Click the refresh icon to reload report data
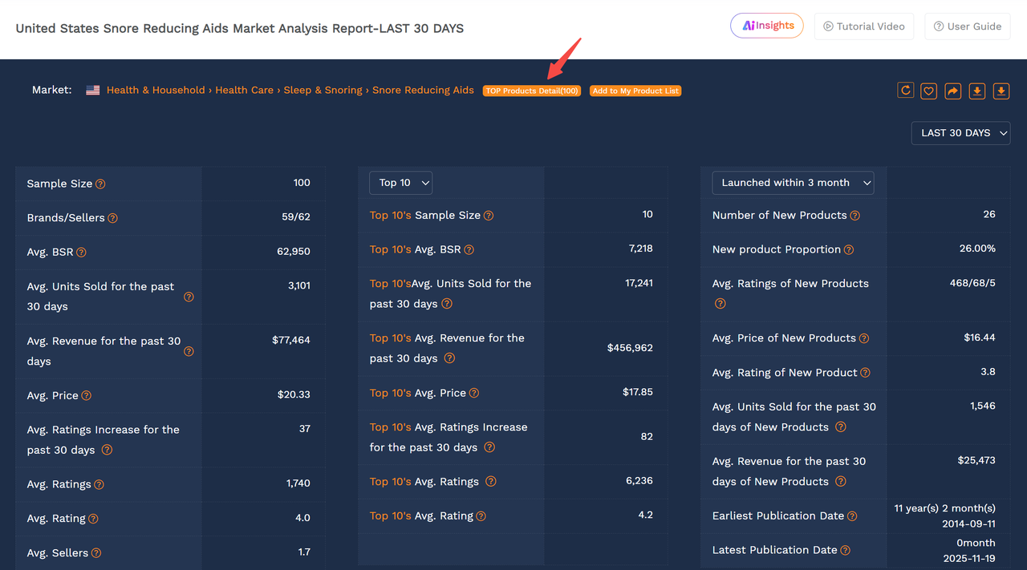This screenshot has width=1027, height=570. click(x=905, y=91)
